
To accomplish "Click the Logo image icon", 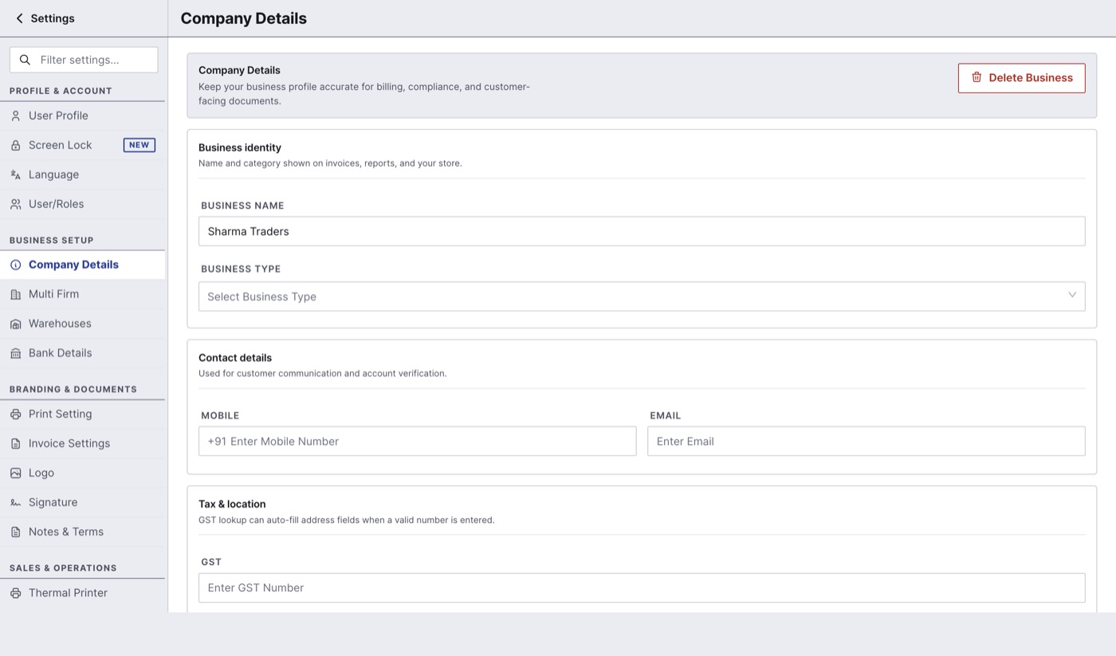I will pos(15,473).
